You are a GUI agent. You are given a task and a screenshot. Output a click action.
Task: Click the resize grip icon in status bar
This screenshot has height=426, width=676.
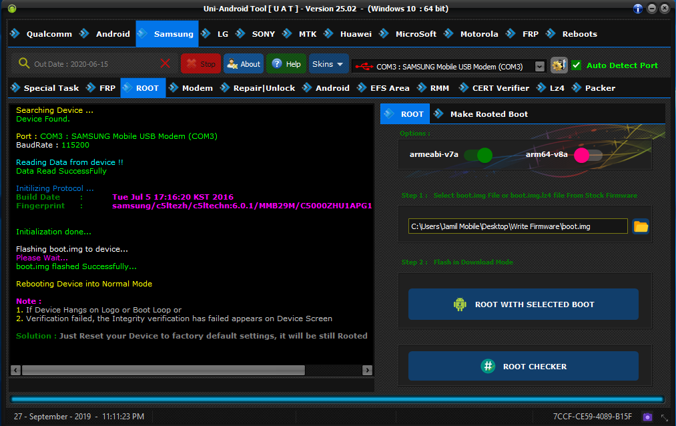pos(665,417)
